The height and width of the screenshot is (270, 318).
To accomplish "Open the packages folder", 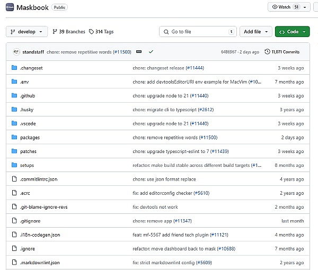I will point(30,138).
